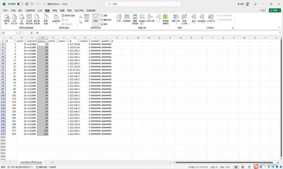Switch to Normal view in status bar
The height and width of the screenshot is (169, 283).
coord(236,167)
